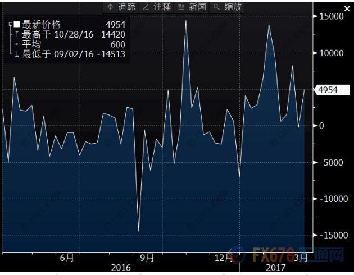
Task: Close the chart with the X icon
Action: (x=346, y=8)
